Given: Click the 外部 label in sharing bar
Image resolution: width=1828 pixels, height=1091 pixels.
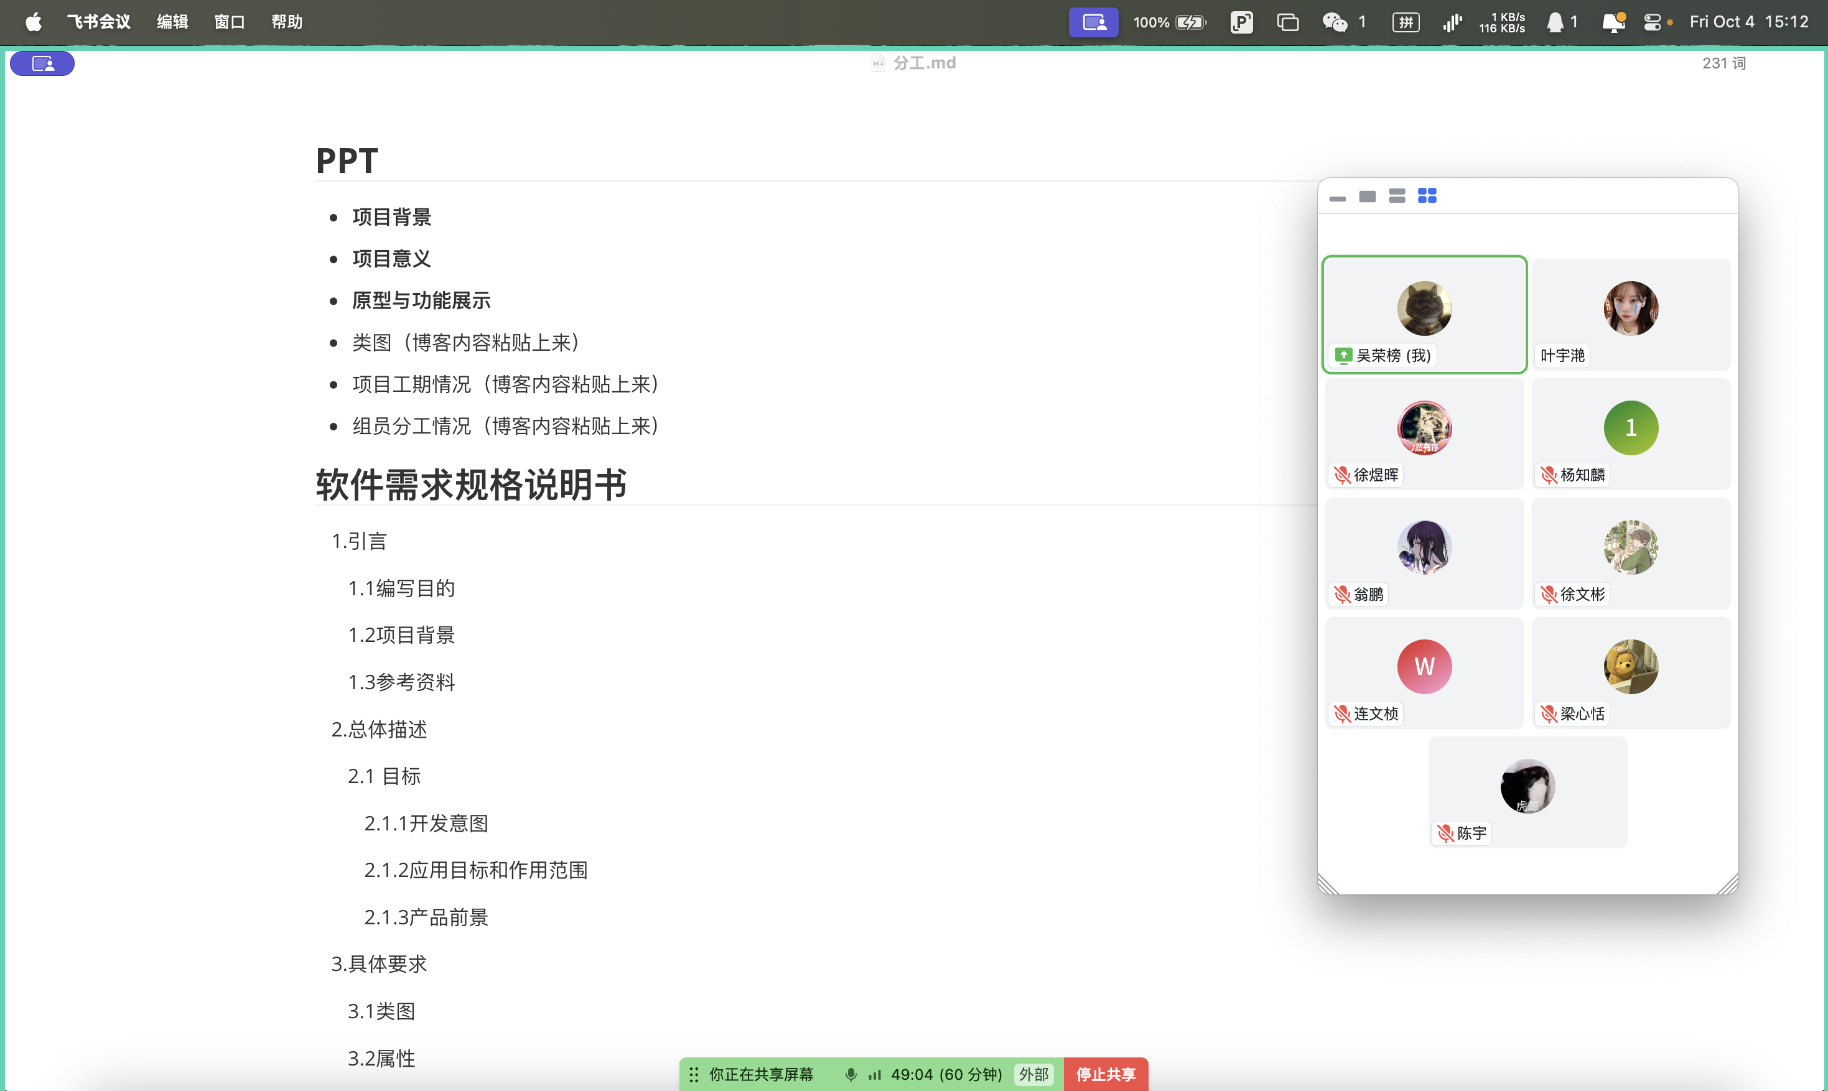Looking at the screenshot, I should (x=1033, y=1074).
